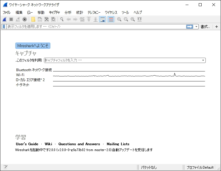This screenshot has height=171, width=221.
Task: Open the Questions and Answers link
Action: [x=79, y=144]
